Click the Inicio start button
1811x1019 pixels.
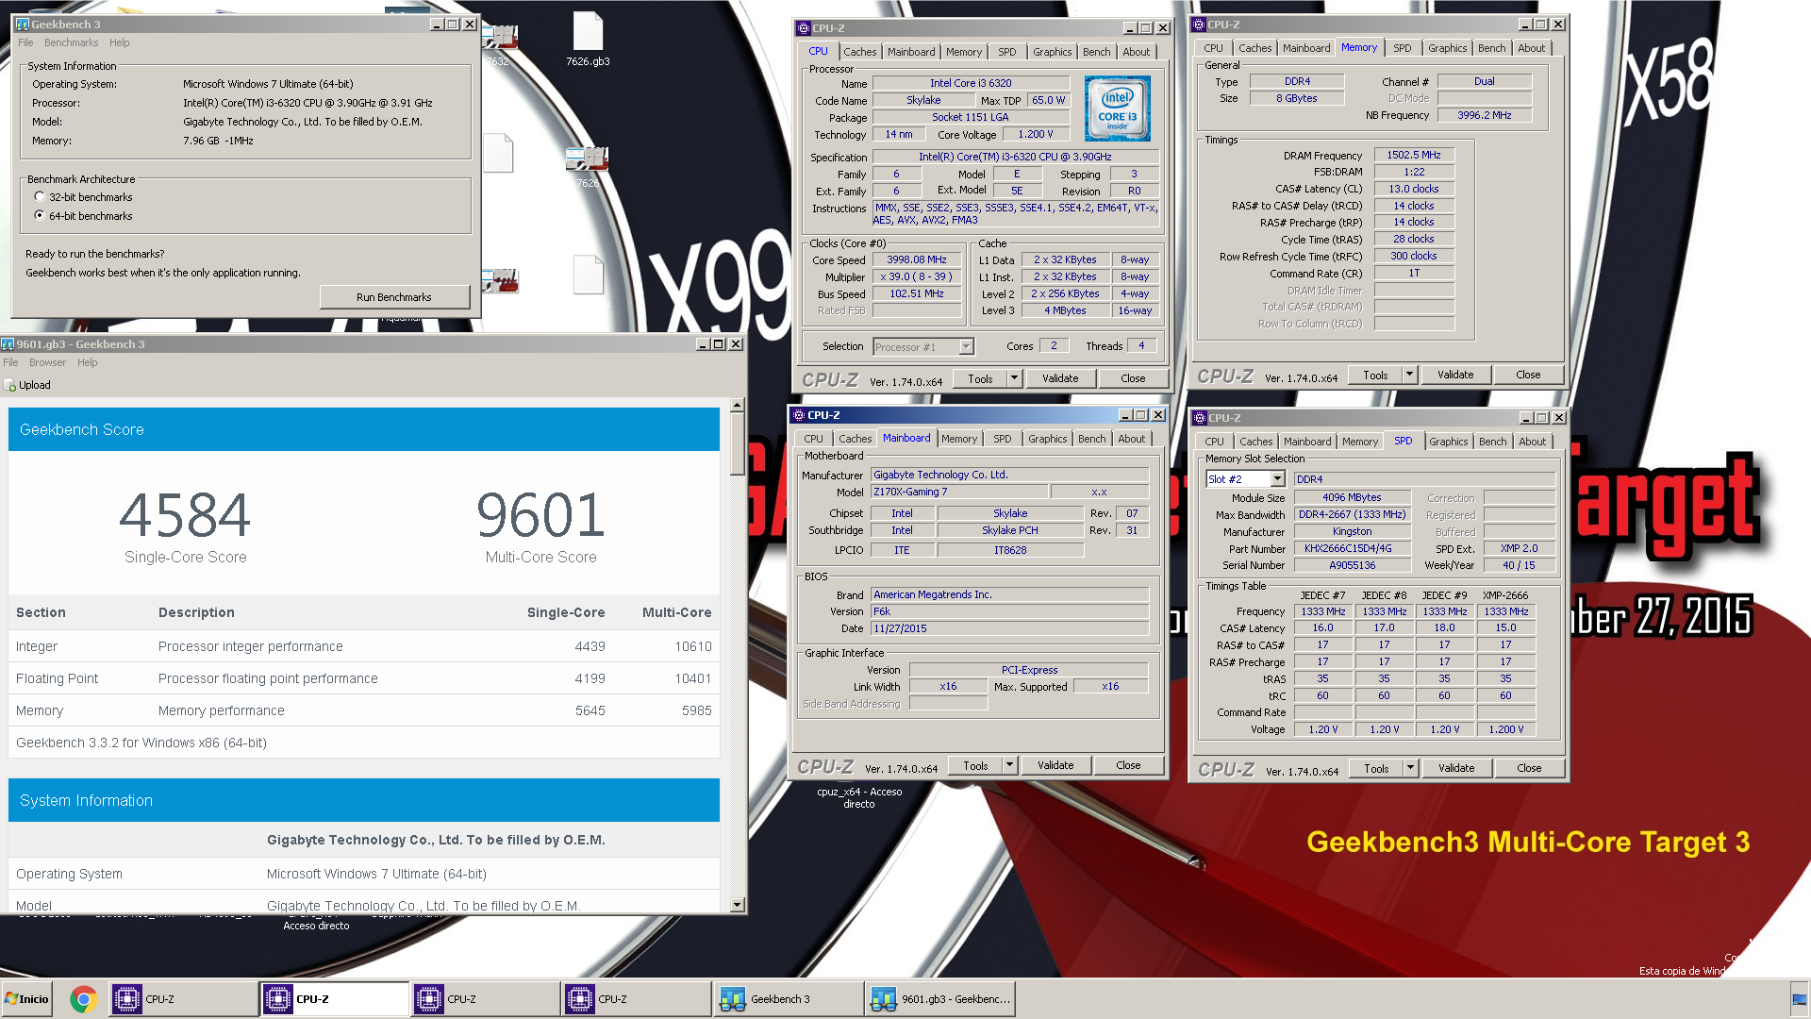(x=26, y=999)
